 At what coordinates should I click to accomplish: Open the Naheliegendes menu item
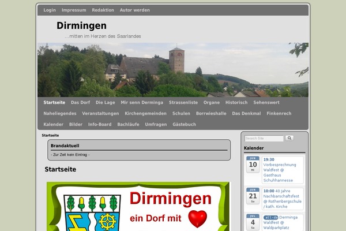pos(60,113)
